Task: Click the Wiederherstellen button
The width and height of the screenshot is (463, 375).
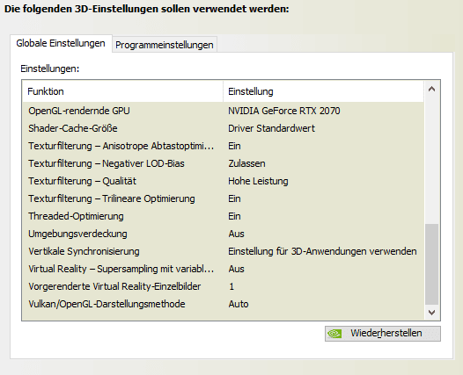Action: point(383,334)
